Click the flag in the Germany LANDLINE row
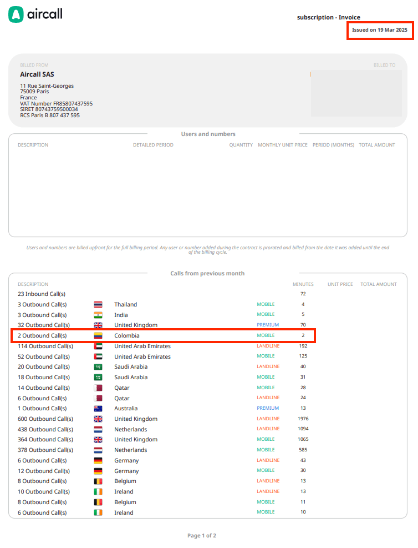 pyautogui.click(x=98, y=461)
